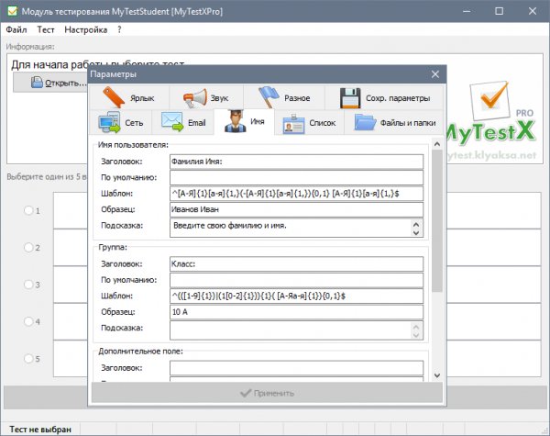Switch to the Разное tab label
This screenshot has width=550, height=436.
[297, 98]
